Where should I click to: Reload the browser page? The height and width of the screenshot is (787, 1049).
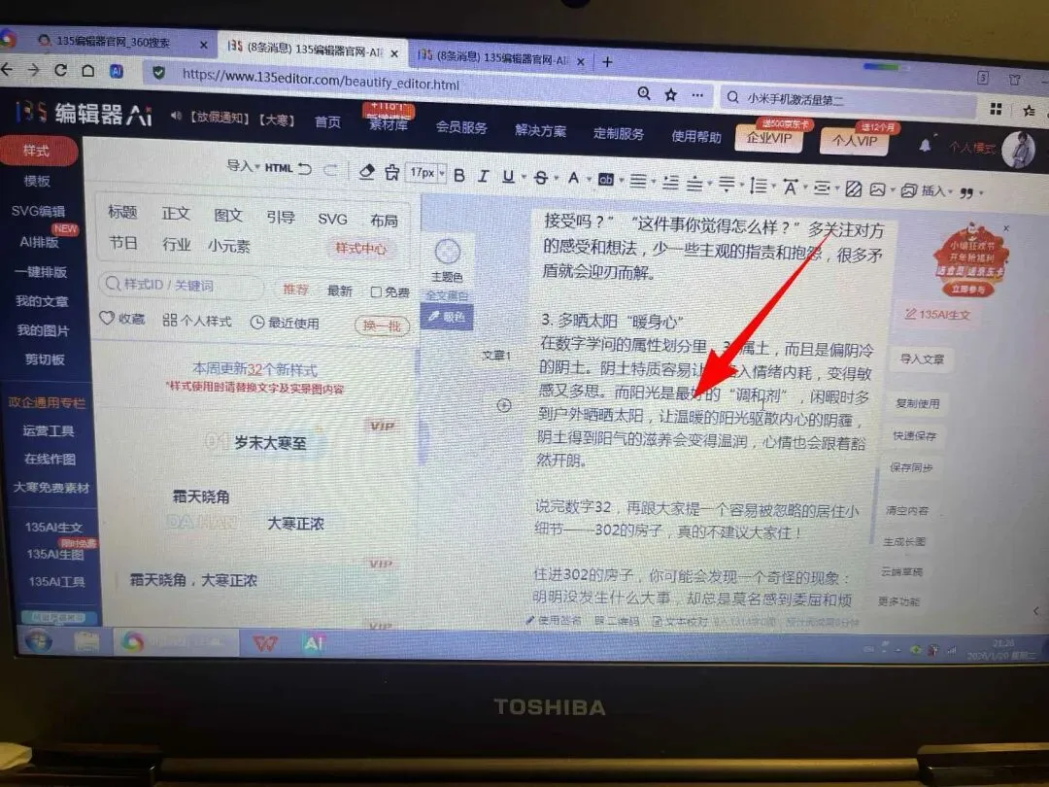pyautogui.click(x=60, y=70)
